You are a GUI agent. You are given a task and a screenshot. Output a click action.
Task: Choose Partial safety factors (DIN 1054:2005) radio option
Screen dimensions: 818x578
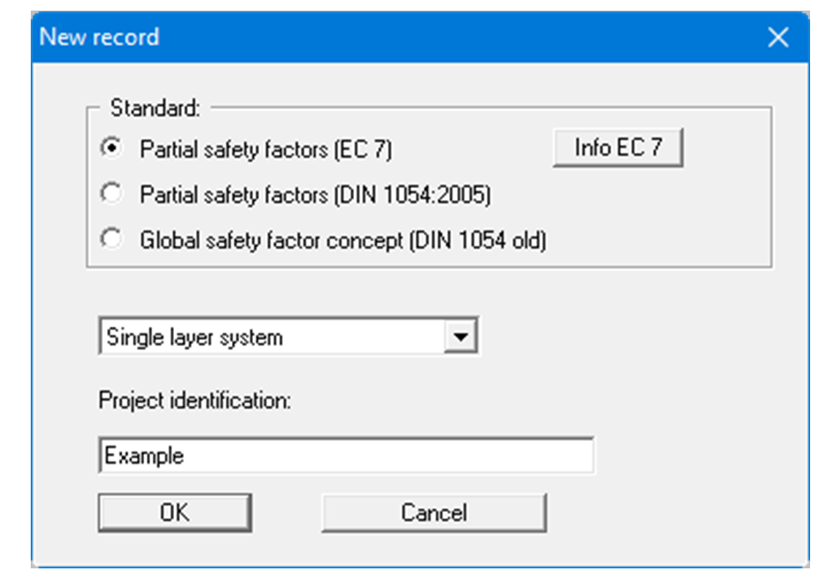112,194
